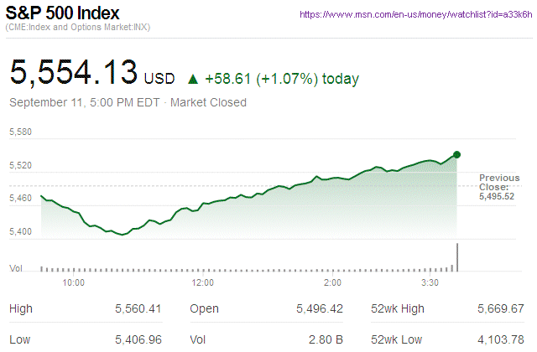The width and height of the screenshot is (537, 352).
Task: Click the 12:00 time axis label
Action: (204, 283)
